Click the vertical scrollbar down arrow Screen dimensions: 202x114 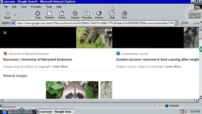tap(200, 97)
